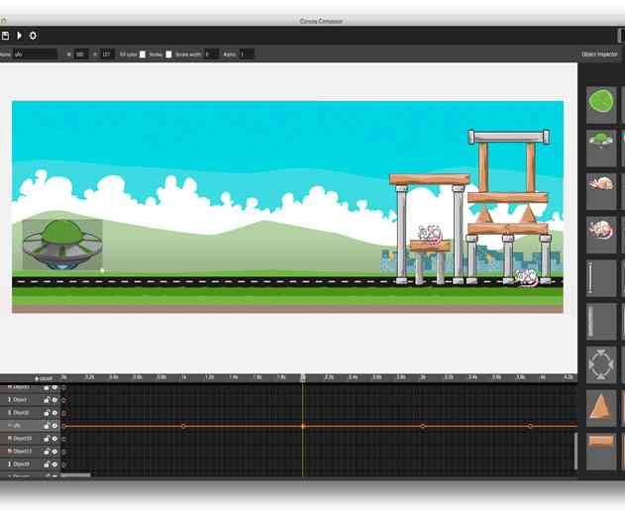This screenshot has width=625, height=517.
Task: Toggle lock on the Object1 layer
Action: coord(47,400)
